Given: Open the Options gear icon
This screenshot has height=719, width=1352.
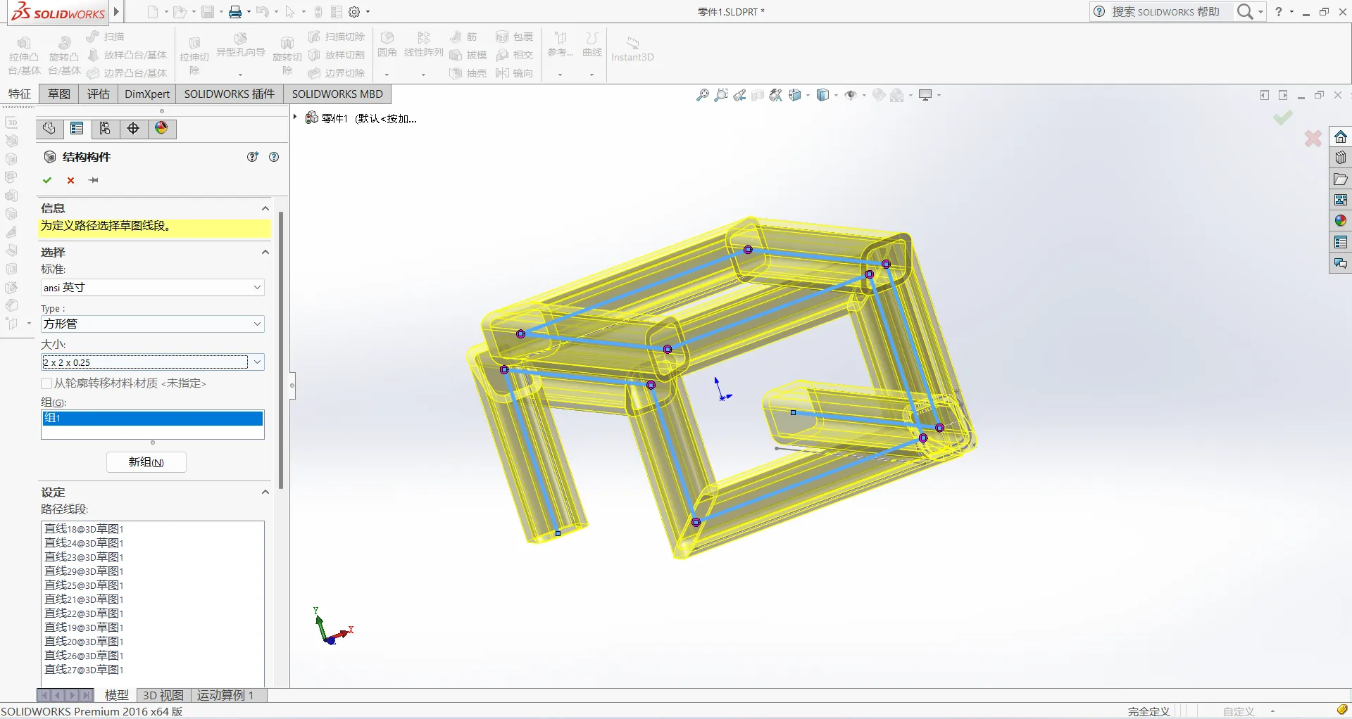Looking at the screenshot, I should pyautogui.click(x=354, y=12).
